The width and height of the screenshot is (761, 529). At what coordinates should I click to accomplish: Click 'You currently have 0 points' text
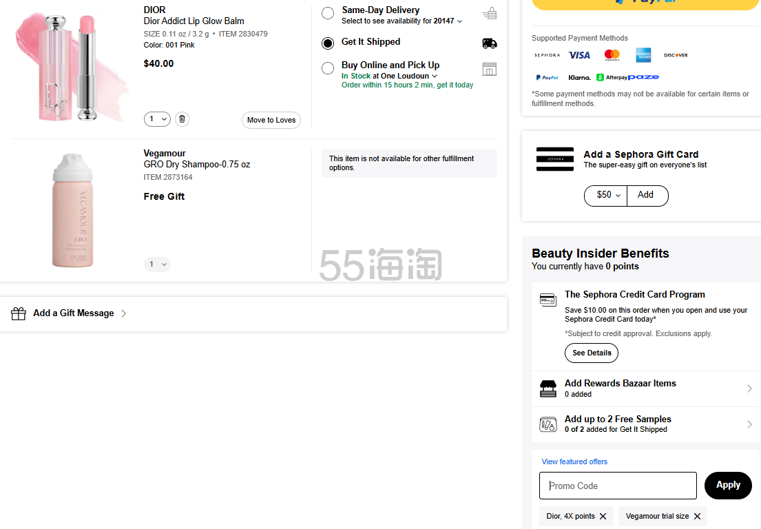pyautogui.click(x=585, y=267)
